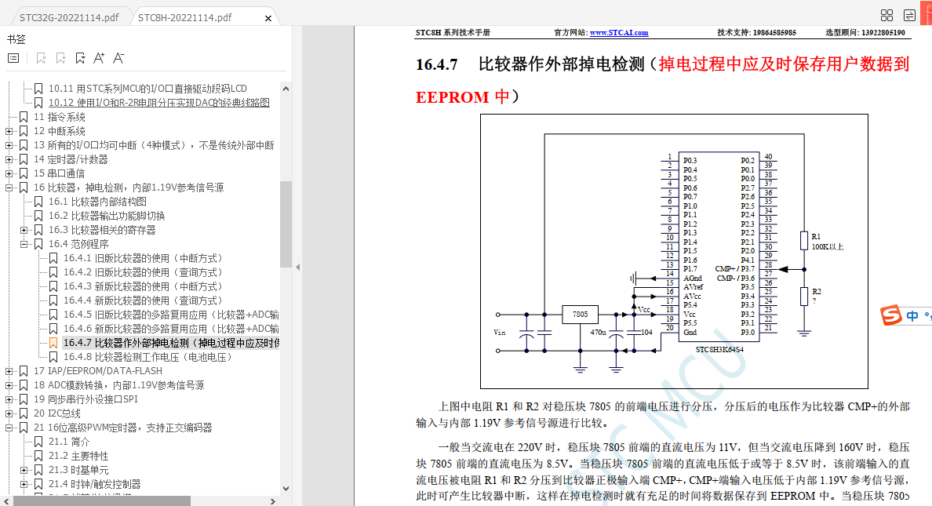932x506 pixels.
Task: Expand bookmark 20 I2C总线
Action: [9, 413]
